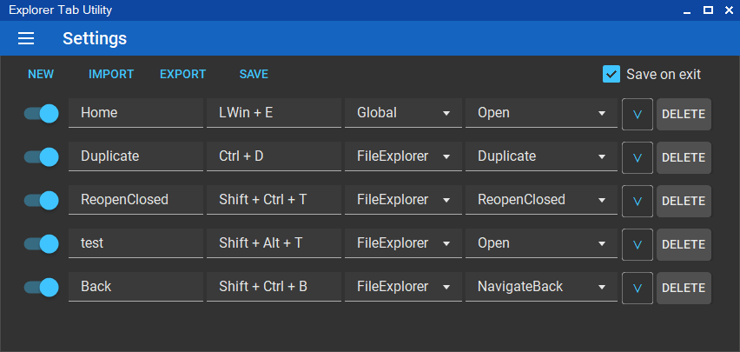Open the NavigateBack action dropdown
This screenshot has height=352, width=740.
point(541,287)
